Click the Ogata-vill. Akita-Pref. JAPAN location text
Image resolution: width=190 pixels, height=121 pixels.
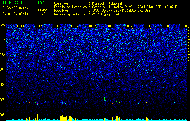coord(135,7)
